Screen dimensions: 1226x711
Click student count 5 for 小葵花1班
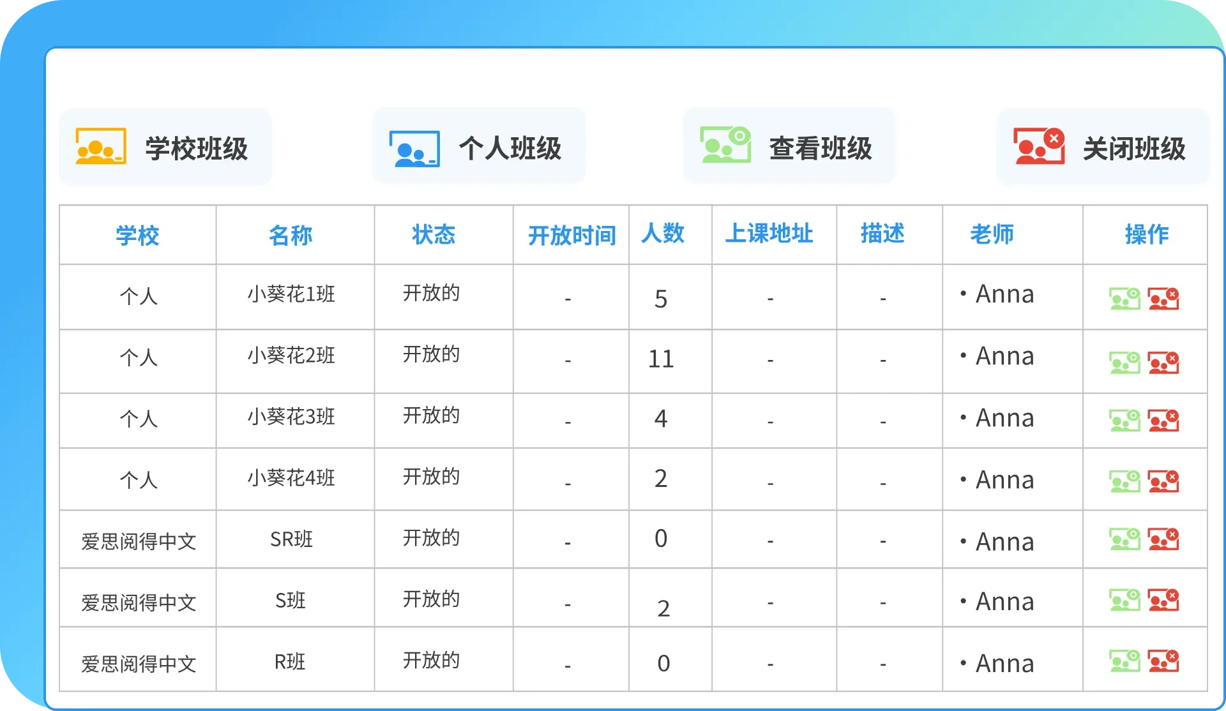pos(661,299)
